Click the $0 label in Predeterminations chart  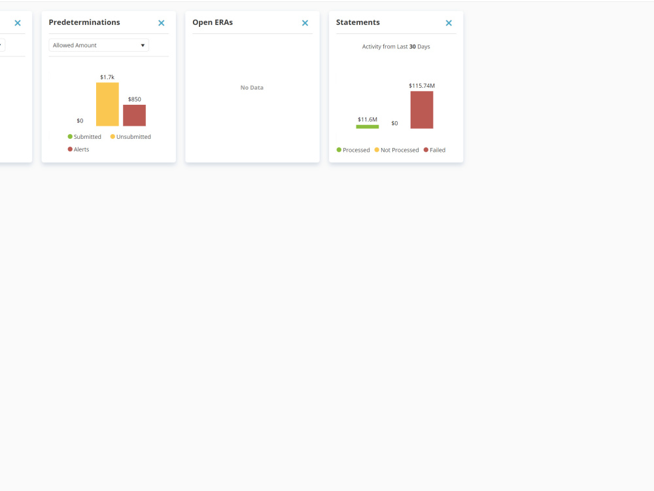(80, 120)
